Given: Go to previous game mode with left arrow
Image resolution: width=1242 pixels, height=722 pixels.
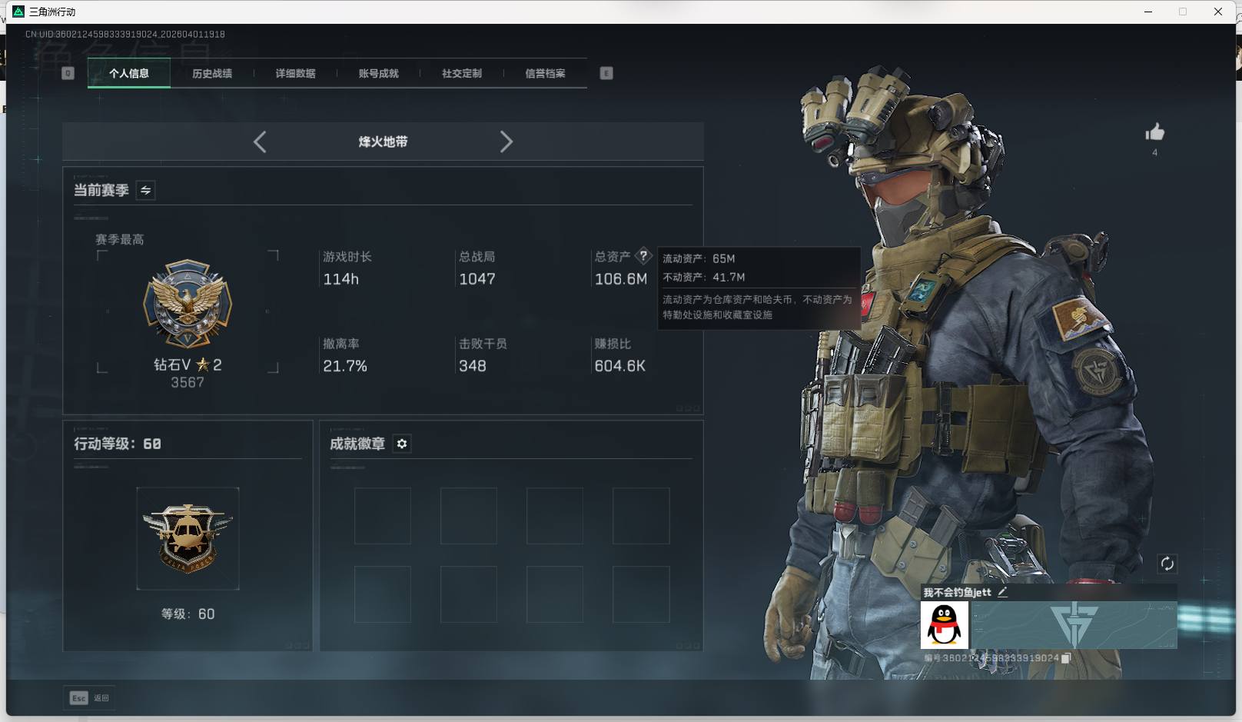Looking at the screenshot, I should pyautogui.click(x=260, y=141).
